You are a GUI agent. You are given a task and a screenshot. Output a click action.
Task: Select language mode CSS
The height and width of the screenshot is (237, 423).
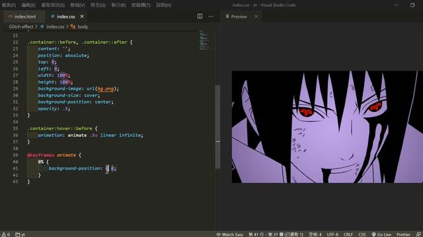[x=362, y=234]
